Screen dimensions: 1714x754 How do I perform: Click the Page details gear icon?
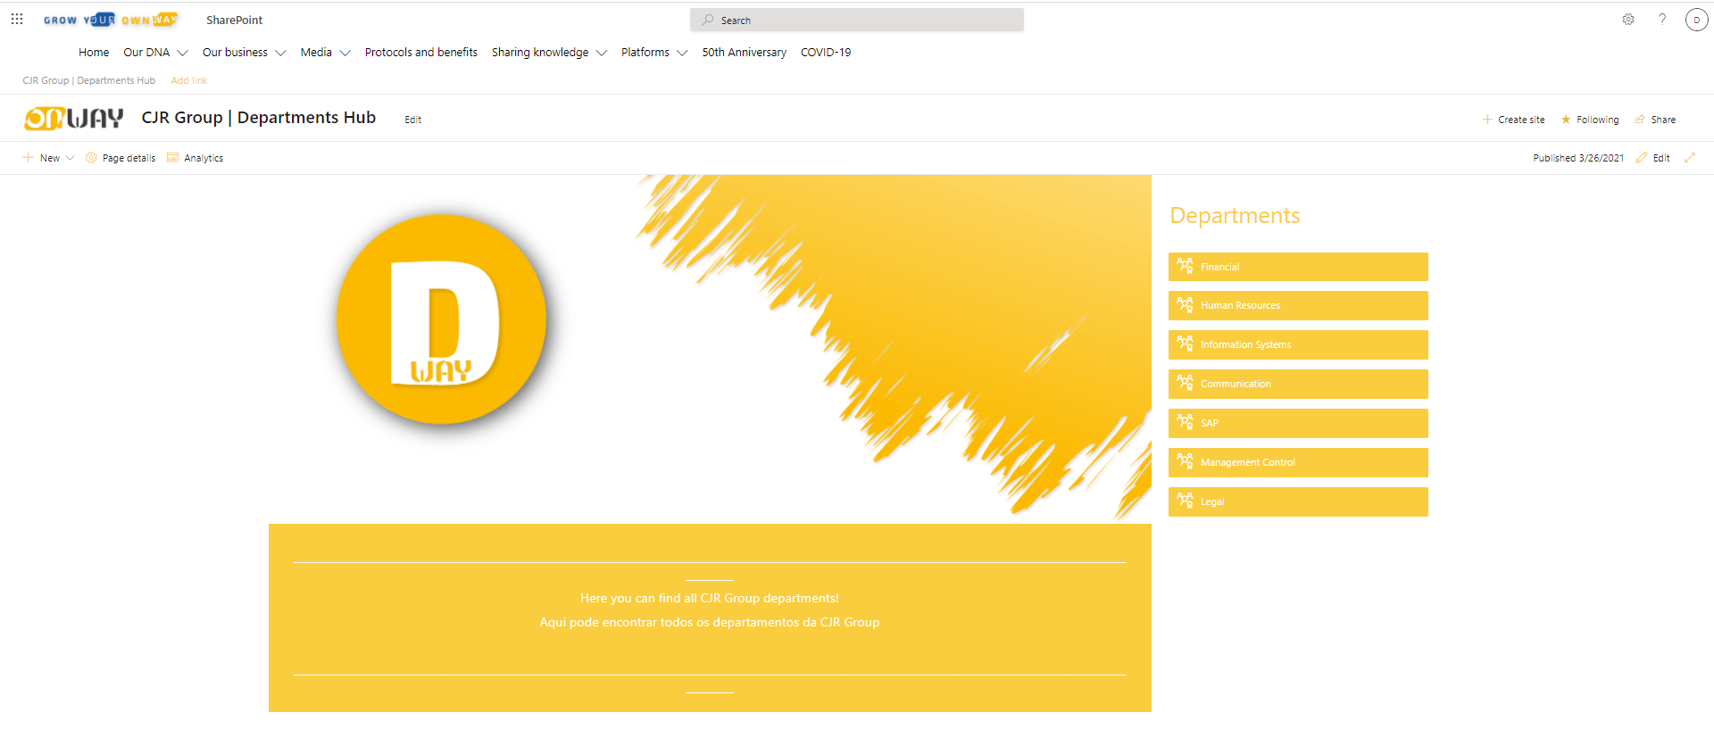point(91,158)
